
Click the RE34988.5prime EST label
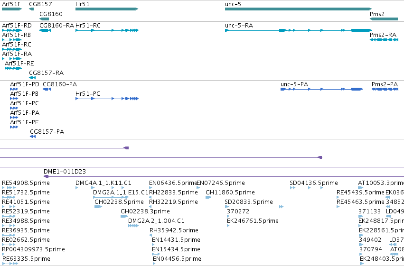point(26,221)
